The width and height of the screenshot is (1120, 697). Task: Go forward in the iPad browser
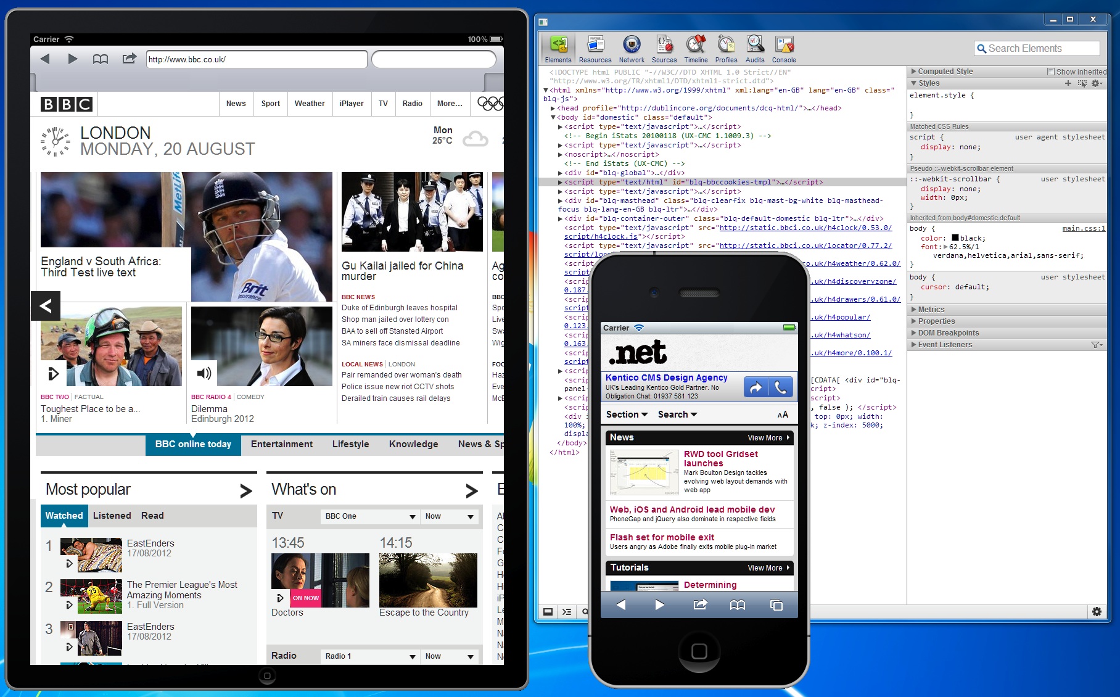[x=73, y=59]
